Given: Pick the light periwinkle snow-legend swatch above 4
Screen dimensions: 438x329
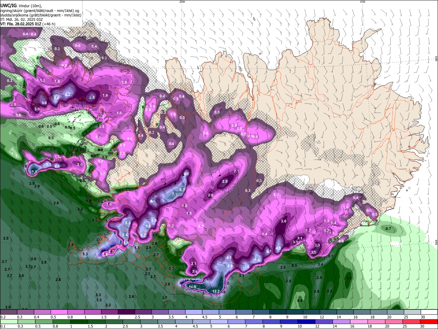Looking at the screenshot, I should click(x=193, y=312).
